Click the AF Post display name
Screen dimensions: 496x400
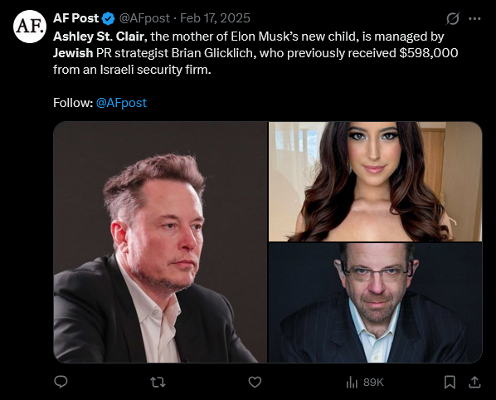tap(76, 18)
